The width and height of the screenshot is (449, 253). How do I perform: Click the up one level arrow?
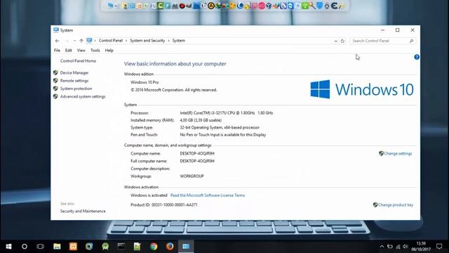click(x=81, y=41)
